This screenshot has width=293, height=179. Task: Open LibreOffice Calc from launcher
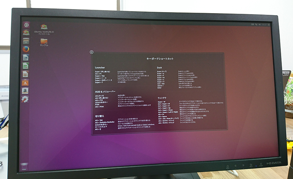26,65
